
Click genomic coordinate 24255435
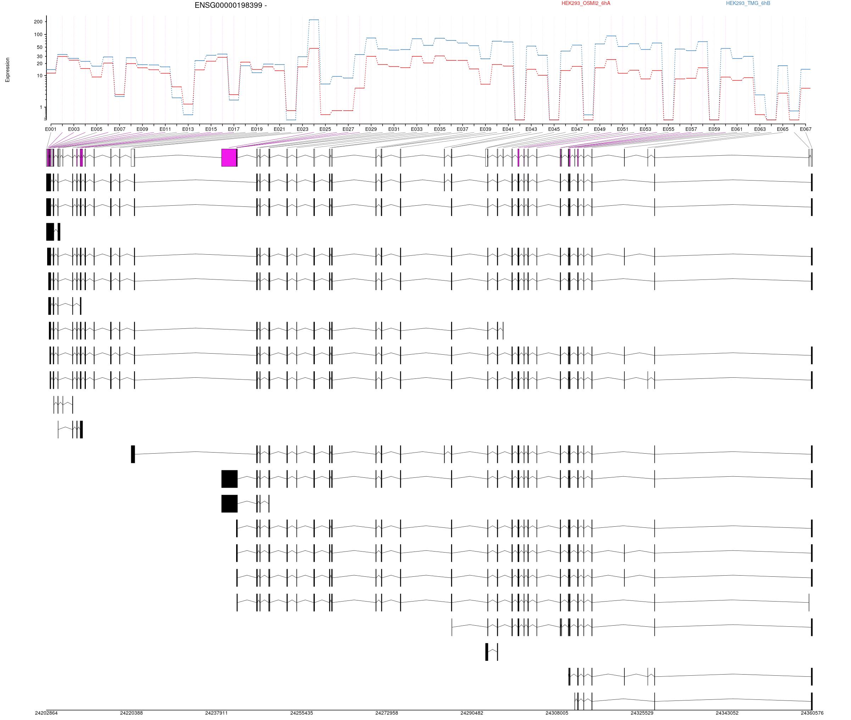click(x=302, y=713)
